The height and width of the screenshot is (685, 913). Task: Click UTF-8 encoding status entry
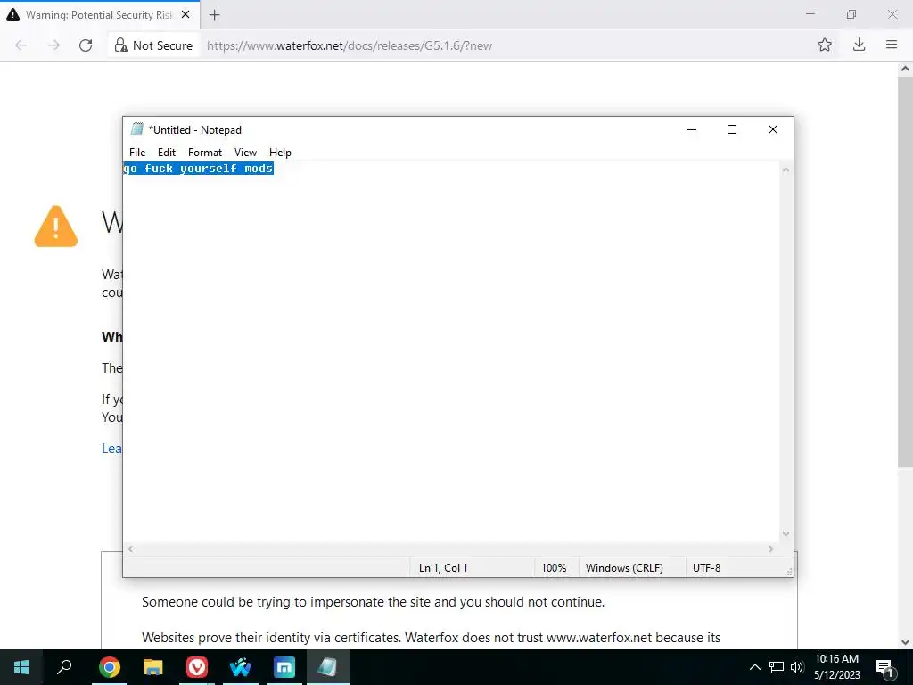point(706,567)
